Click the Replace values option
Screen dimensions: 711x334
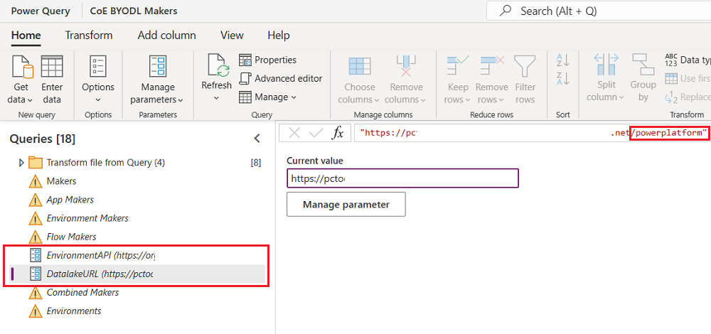[688, 97]
